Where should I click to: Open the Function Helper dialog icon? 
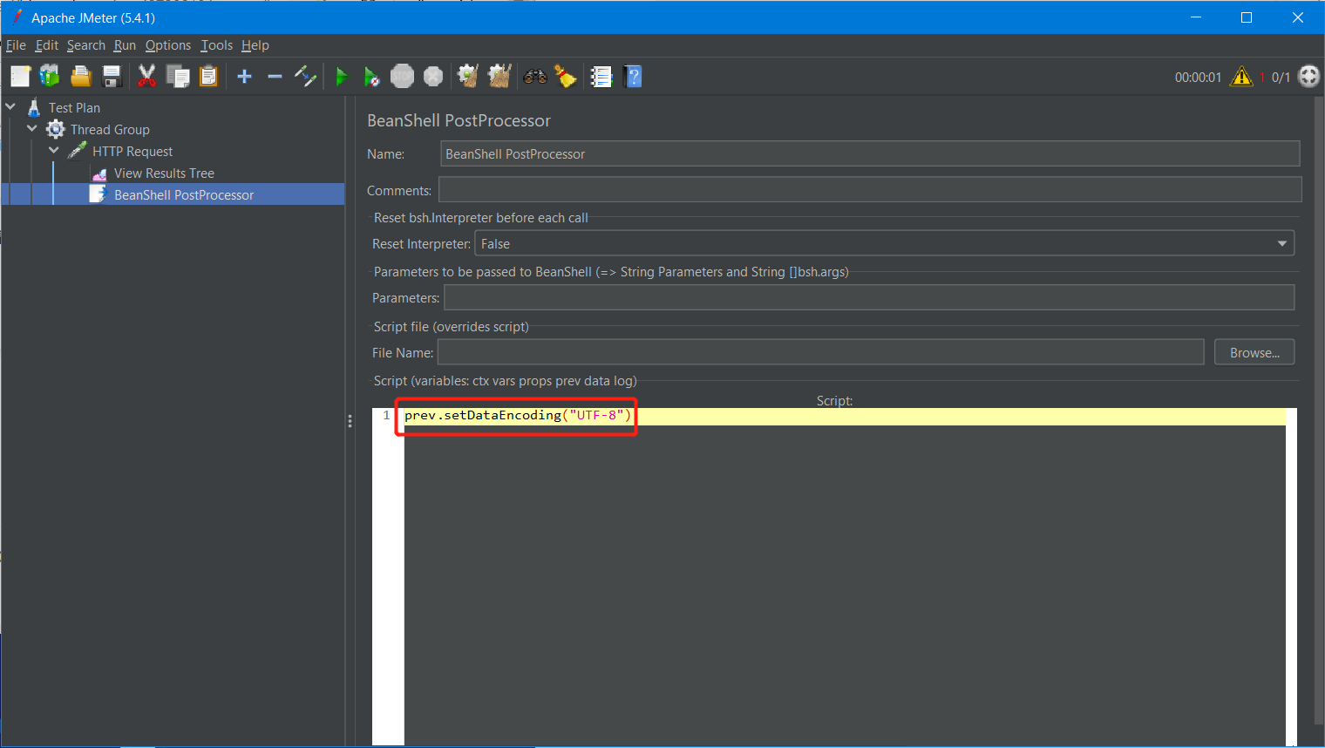[x=601, y=77]
